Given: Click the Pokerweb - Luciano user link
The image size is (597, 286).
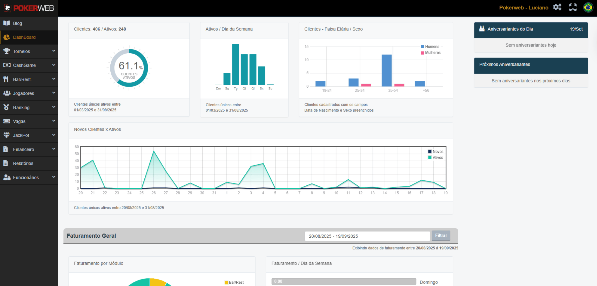Looking at the screenshot, I should (524, 8).
